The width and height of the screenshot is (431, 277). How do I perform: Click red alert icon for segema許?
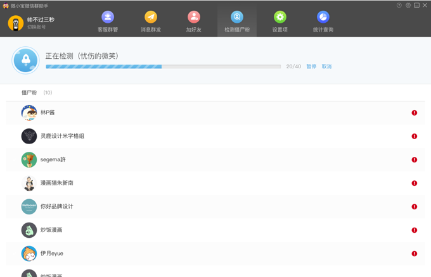(x=415, y=159)
